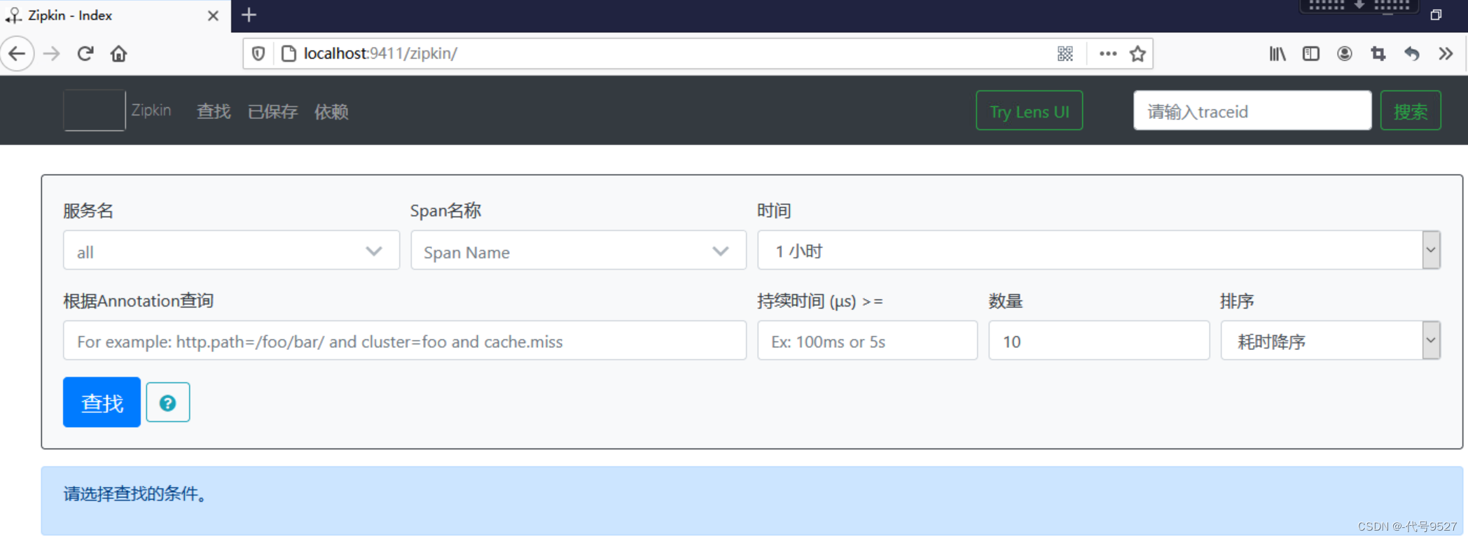Click the help question mark button
Image resolution: width=1468 pixels, height=539 pixels.
click(x=168, y=402)
